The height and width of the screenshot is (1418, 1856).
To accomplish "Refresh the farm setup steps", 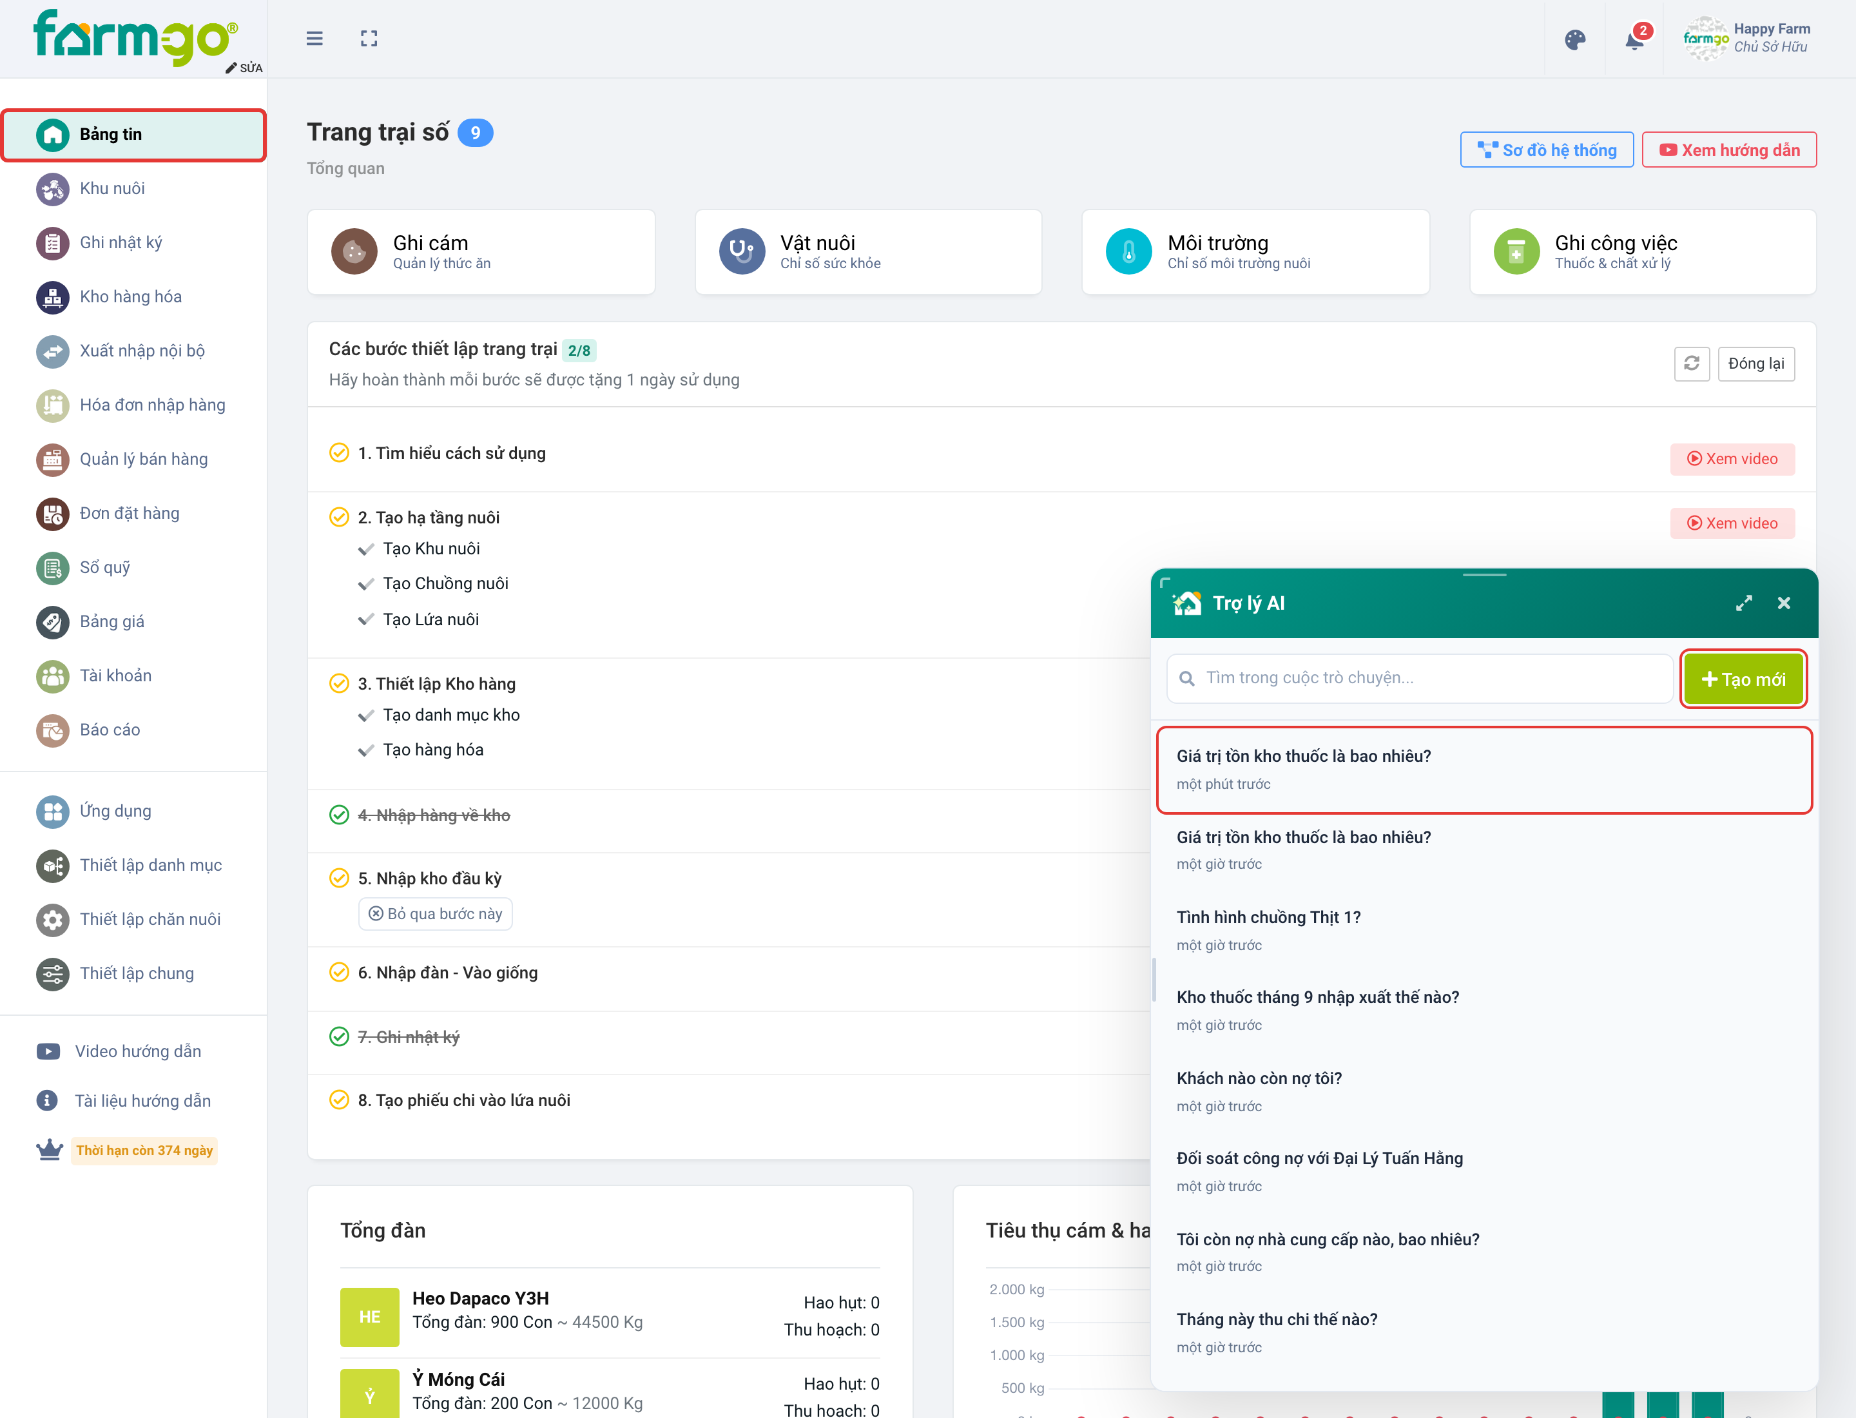I will click(1692, 364).
